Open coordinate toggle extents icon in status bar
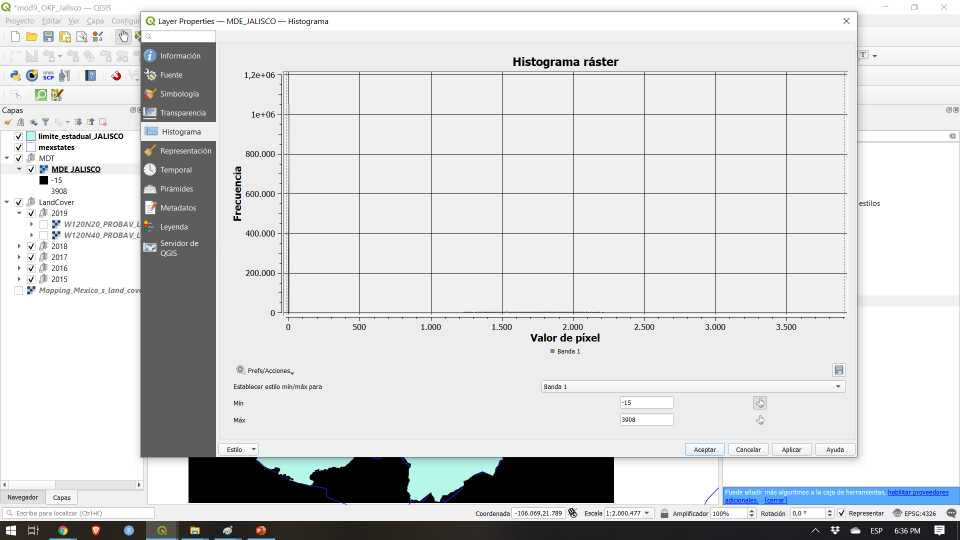 [573, 513]
